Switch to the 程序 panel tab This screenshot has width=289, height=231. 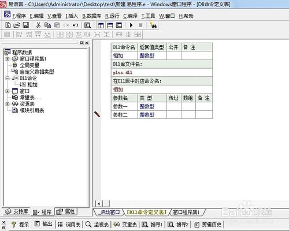[42, 212]
